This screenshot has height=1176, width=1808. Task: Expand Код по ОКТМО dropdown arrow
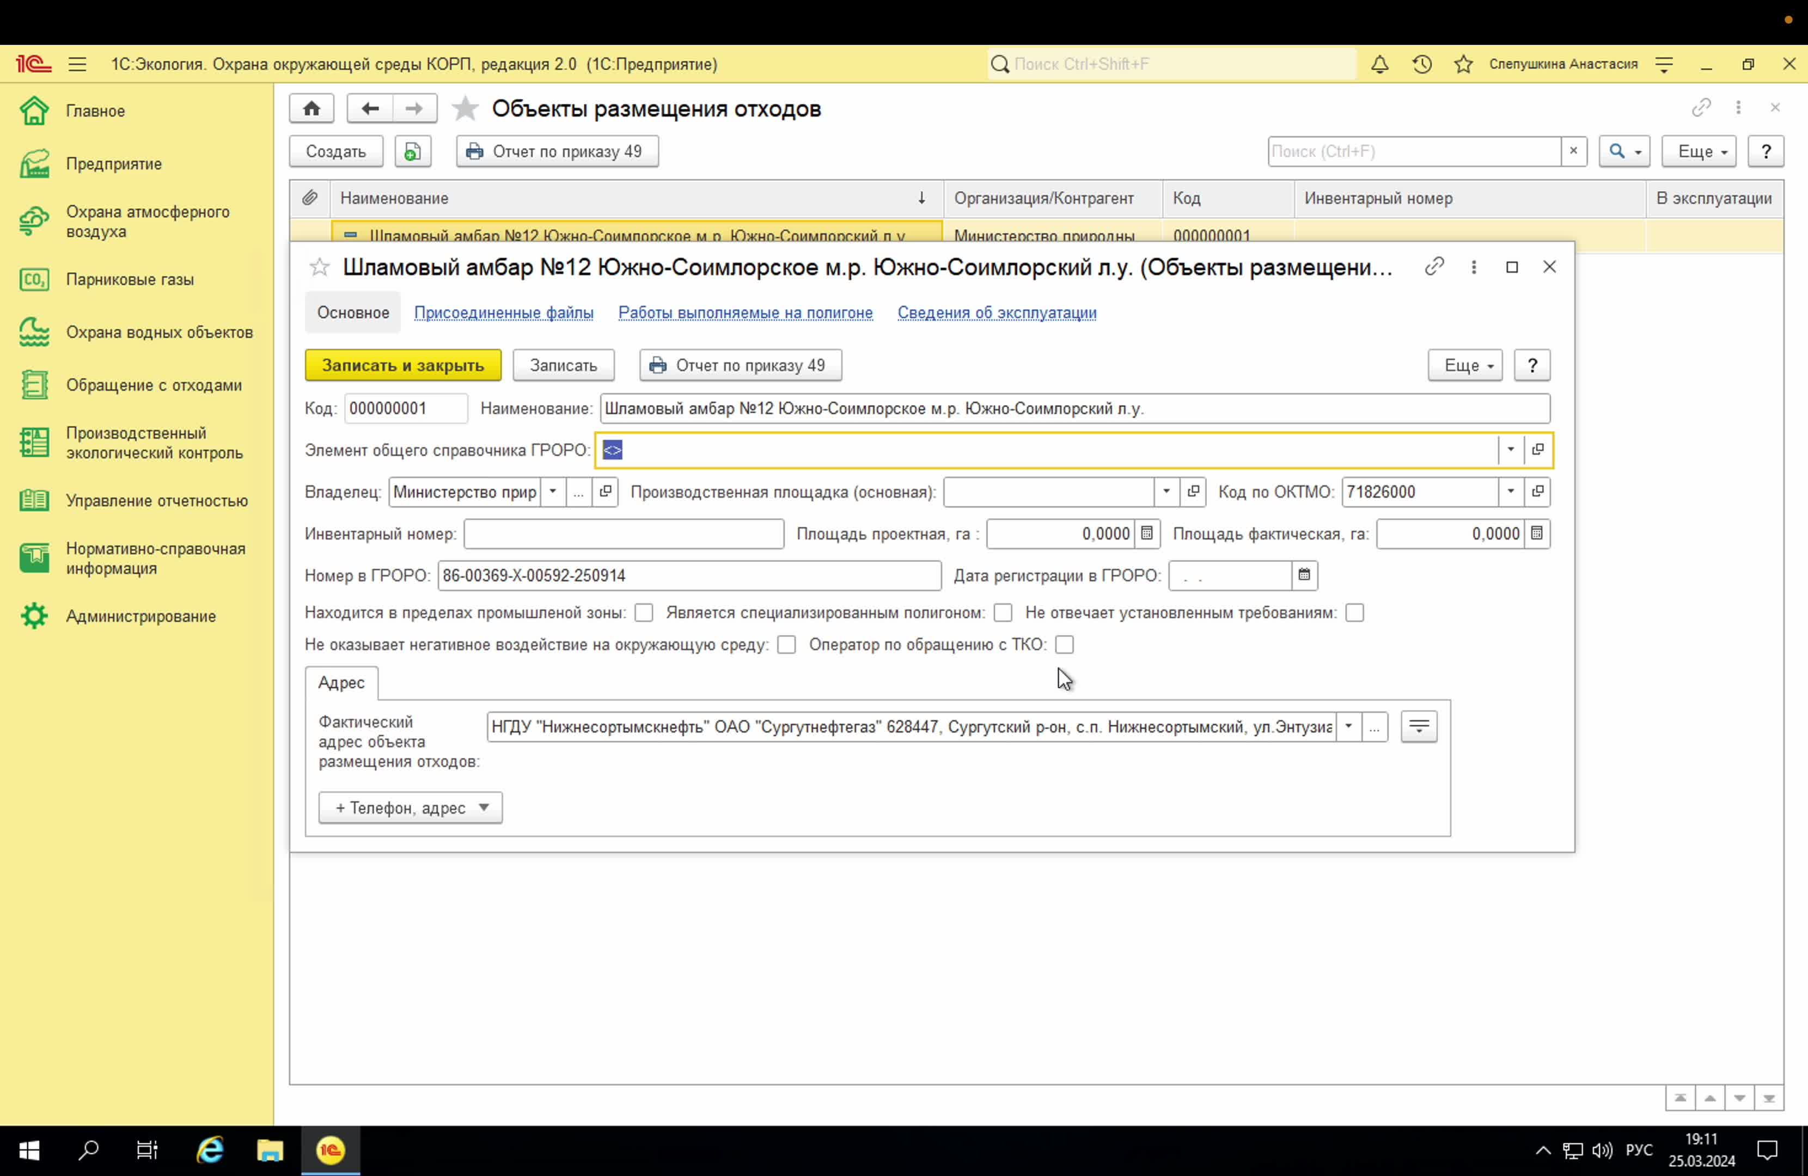1510,492
